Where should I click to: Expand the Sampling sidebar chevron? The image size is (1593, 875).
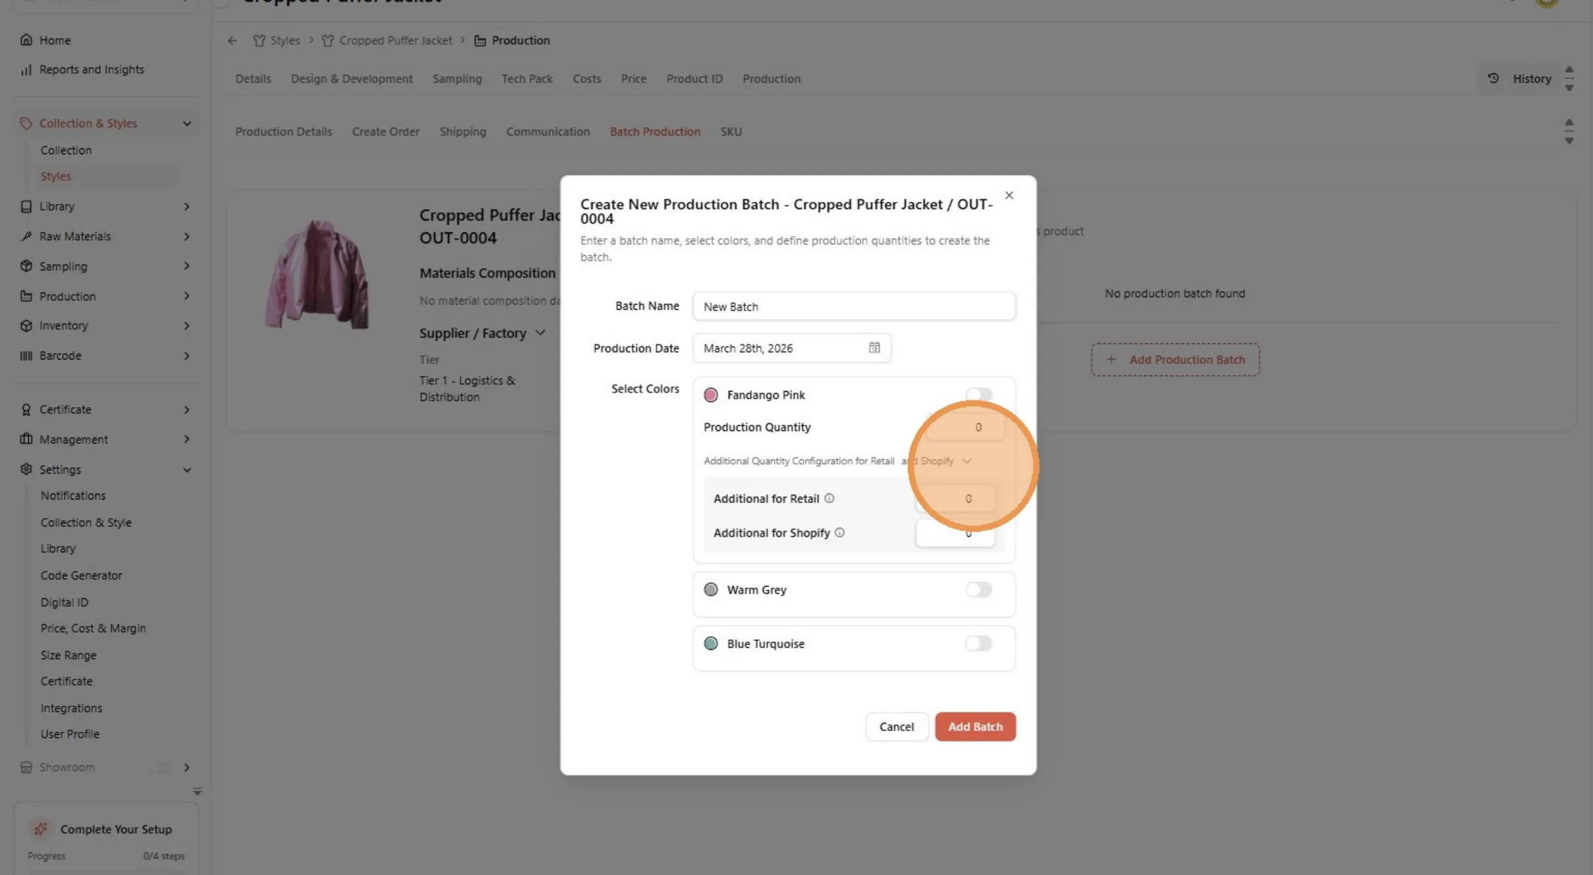pos(187,266)
